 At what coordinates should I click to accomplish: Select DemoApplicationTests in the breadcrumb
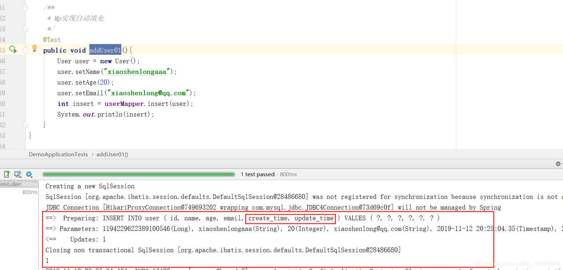[58, 154]
